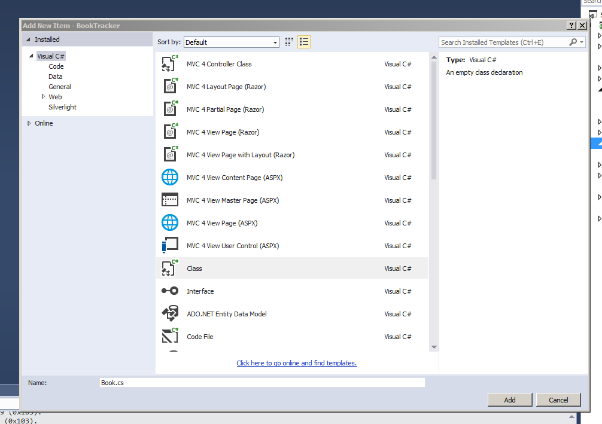Click the template list scrollbar thumb
Image resolution: width=602 pixels, height=424 pixels.
tap(434, 120)
